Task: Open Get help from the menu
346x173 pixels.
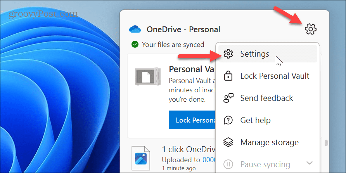Action: pos(268,120)
